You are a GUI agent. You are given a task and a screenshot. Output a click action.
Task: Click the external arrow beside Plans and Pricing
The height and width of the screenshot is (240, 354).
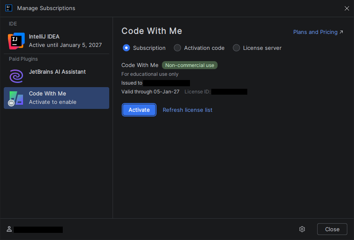(x=341, y=32)
